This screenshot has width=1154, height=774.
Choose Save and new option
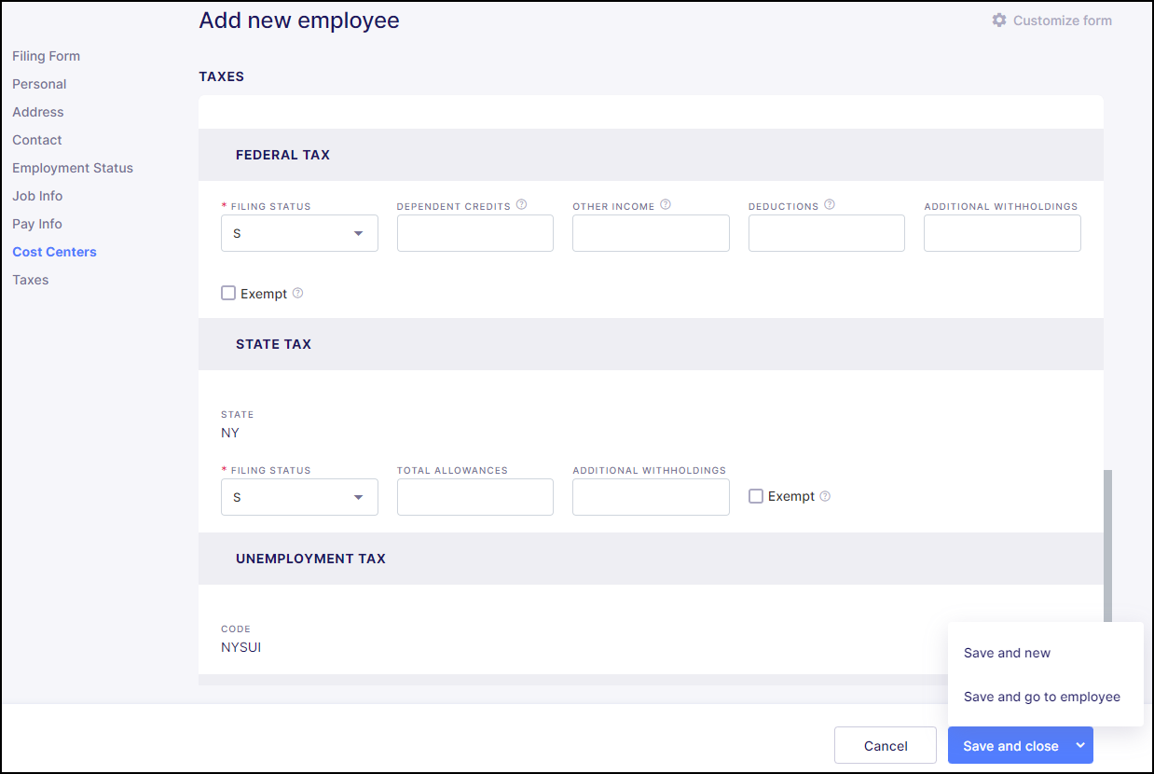pyautogui.click(x=1007, y=654)
